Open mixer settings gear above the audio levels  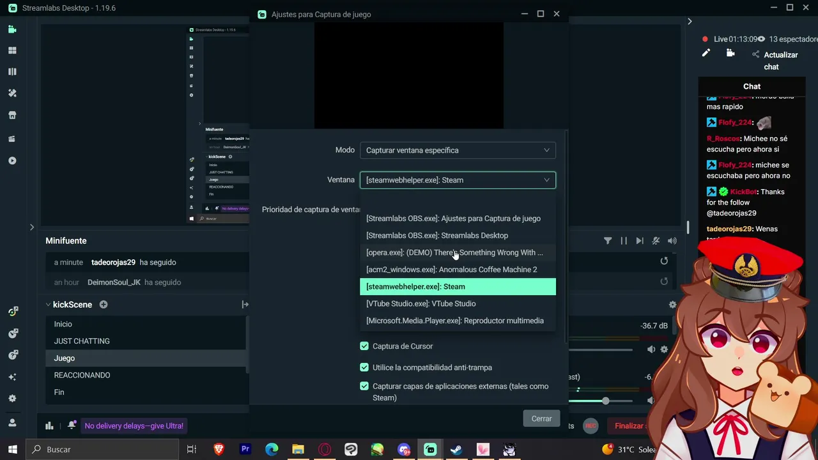(672, 305)
